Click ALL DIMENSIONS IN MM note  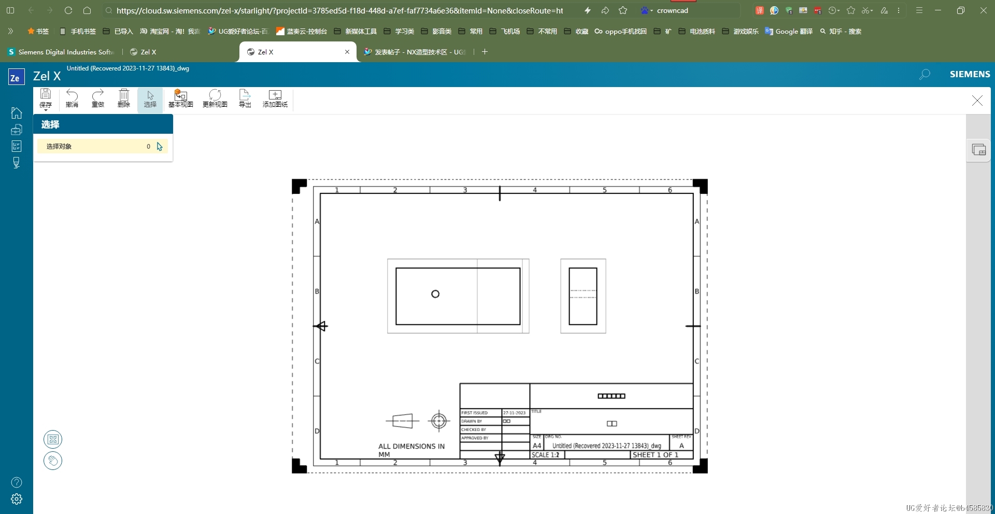tap(411, 450)
